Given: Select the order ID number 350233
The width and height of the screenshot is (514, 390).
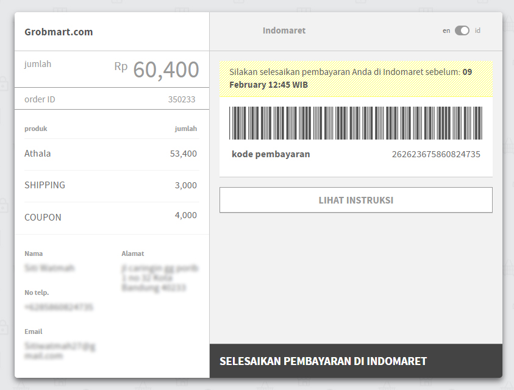Looking at the screenshot, I should (x=182, y=99).
